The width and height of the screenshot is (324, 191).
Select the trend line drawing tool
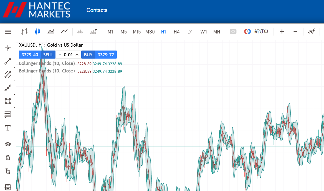tap(8, 61)
